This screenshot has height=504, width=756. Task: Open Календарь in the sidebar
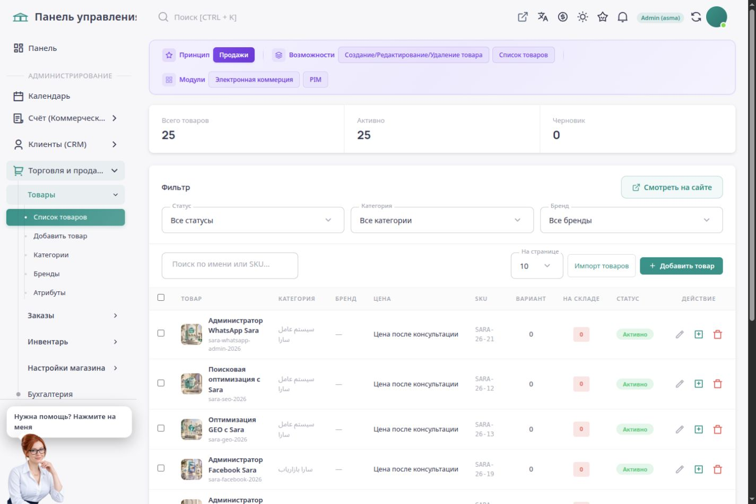tap(66, 96)
